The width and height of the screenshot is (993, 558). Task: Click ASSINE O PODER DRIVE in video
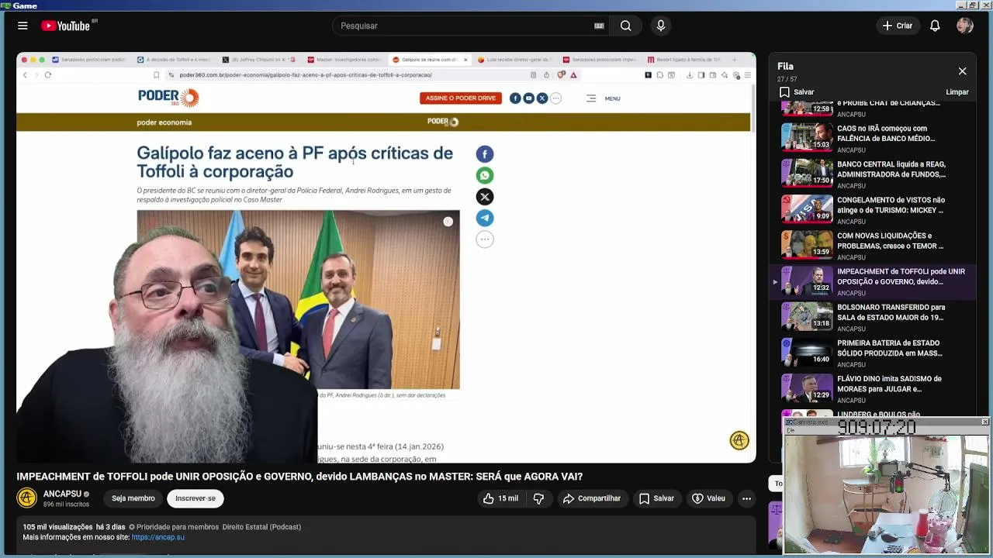460,98
